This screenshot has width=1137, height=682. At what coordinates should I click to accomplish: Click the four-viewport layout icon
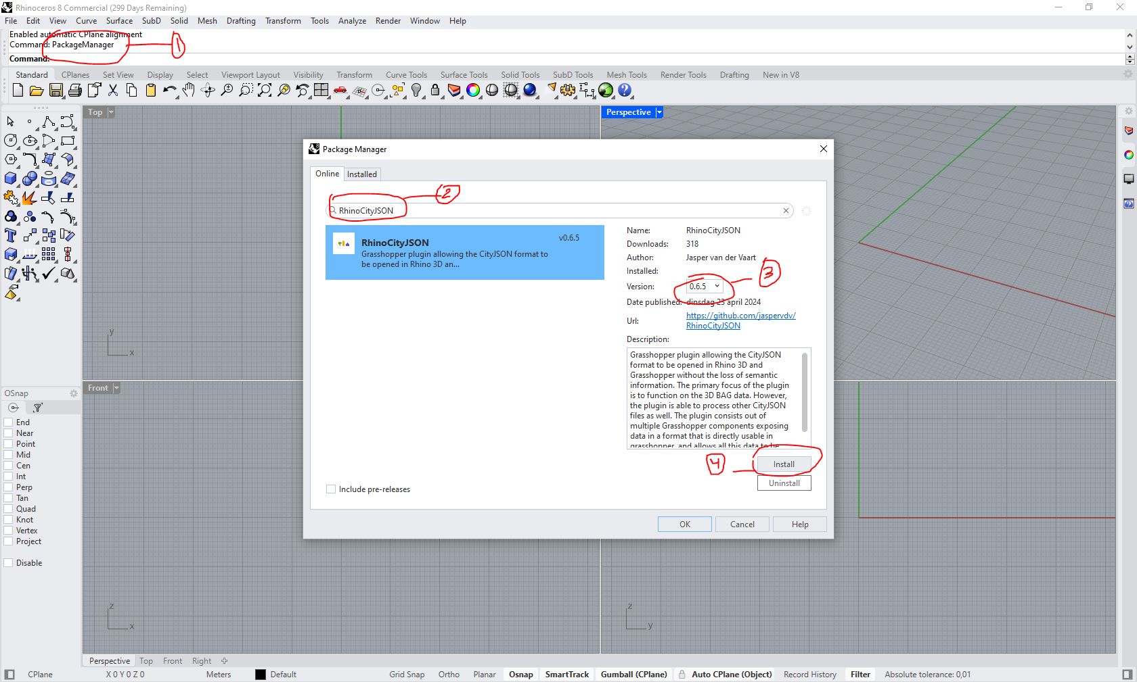click(321, 90)
